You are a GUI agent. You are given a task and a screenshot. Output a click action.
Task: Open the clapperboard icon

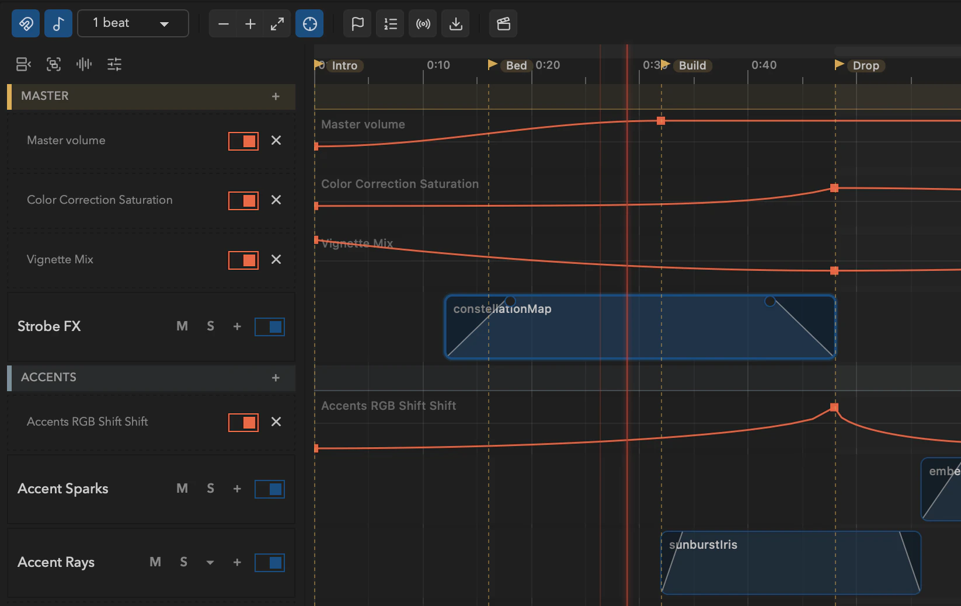503,24
